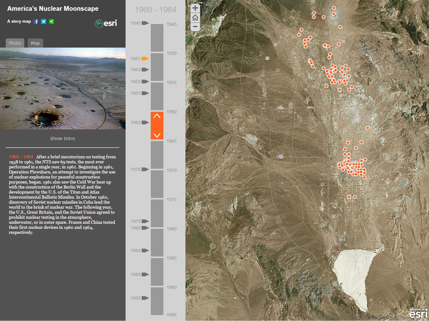Select the 1970 timeline arrow marker
The image size is (429, 321).
[145, 169]
